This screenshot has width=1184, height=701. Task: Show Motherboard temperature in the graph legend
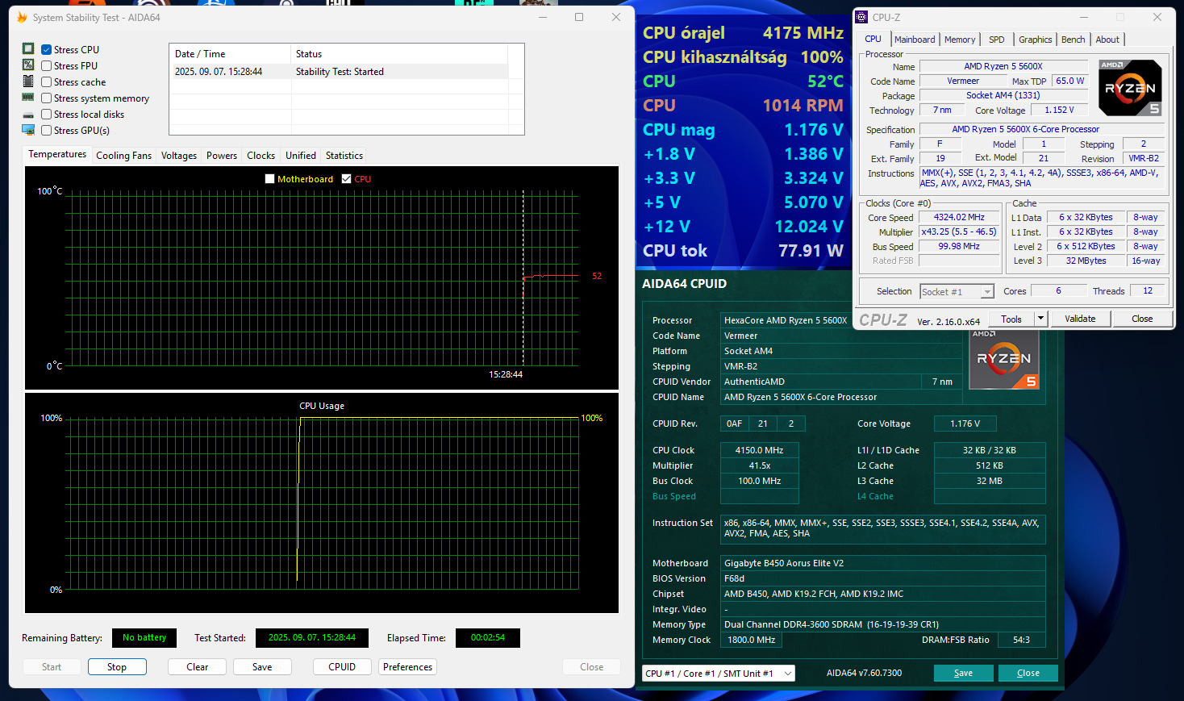[x=270, y=179]
